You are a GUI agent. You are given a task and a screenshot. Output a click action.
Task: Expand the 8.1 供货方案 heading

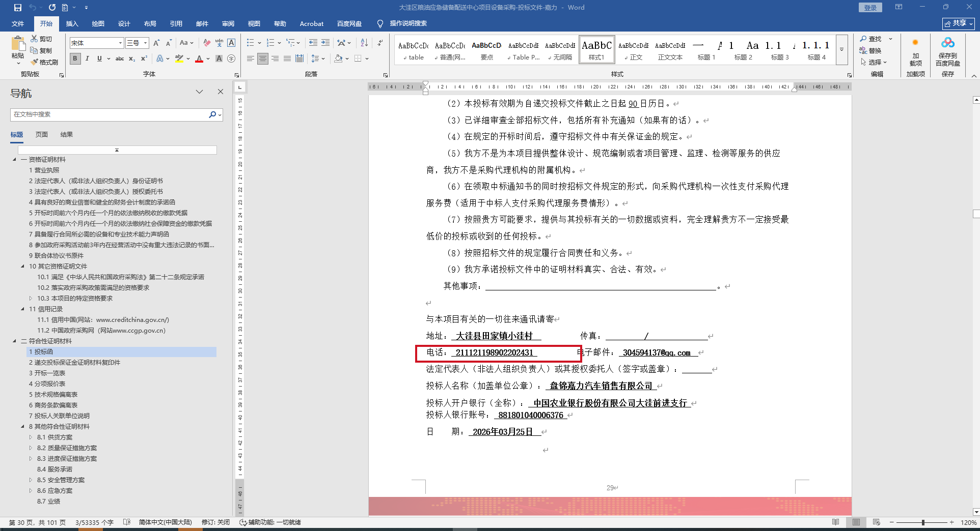(x=31, y=437)
